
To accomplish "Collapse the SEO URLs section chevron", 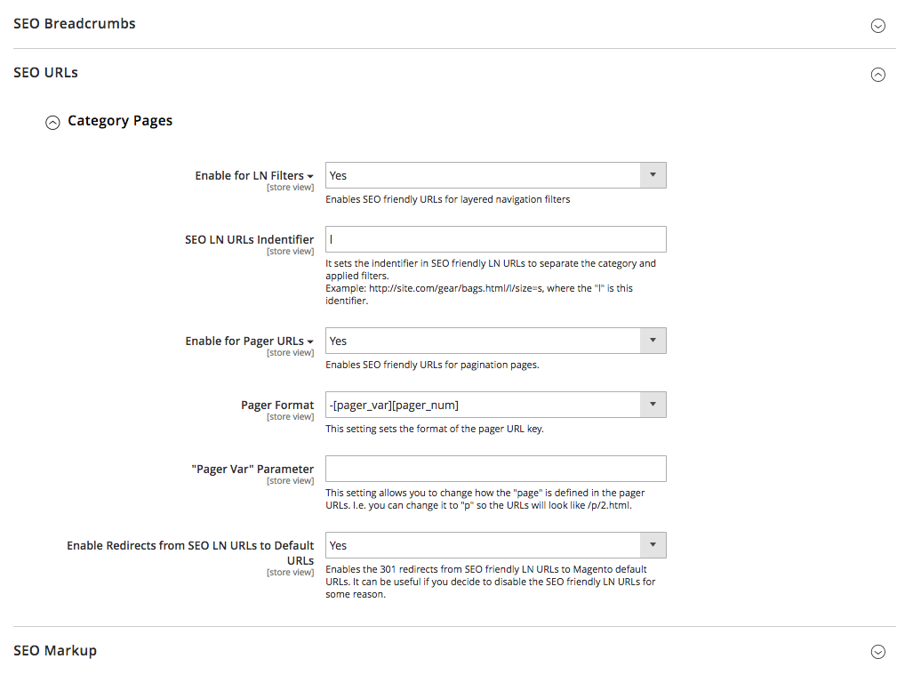I will click(x=877, y=75).
